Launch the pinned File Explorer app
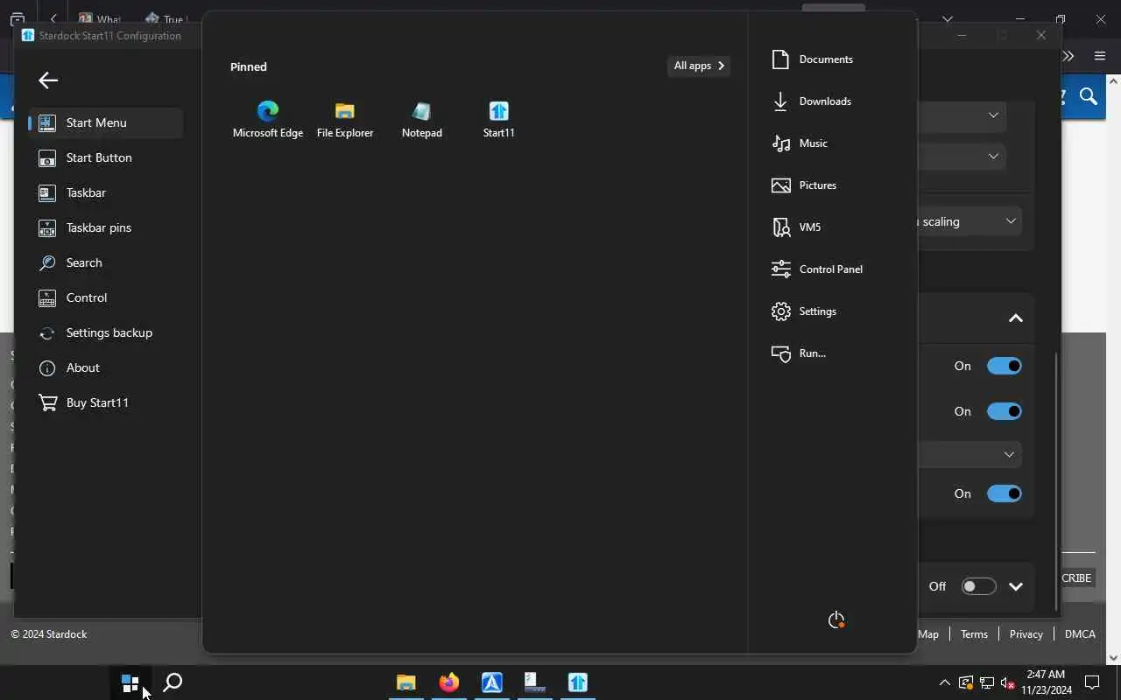Viewport: 1121px width, 700px height. (x=345, y=120)
